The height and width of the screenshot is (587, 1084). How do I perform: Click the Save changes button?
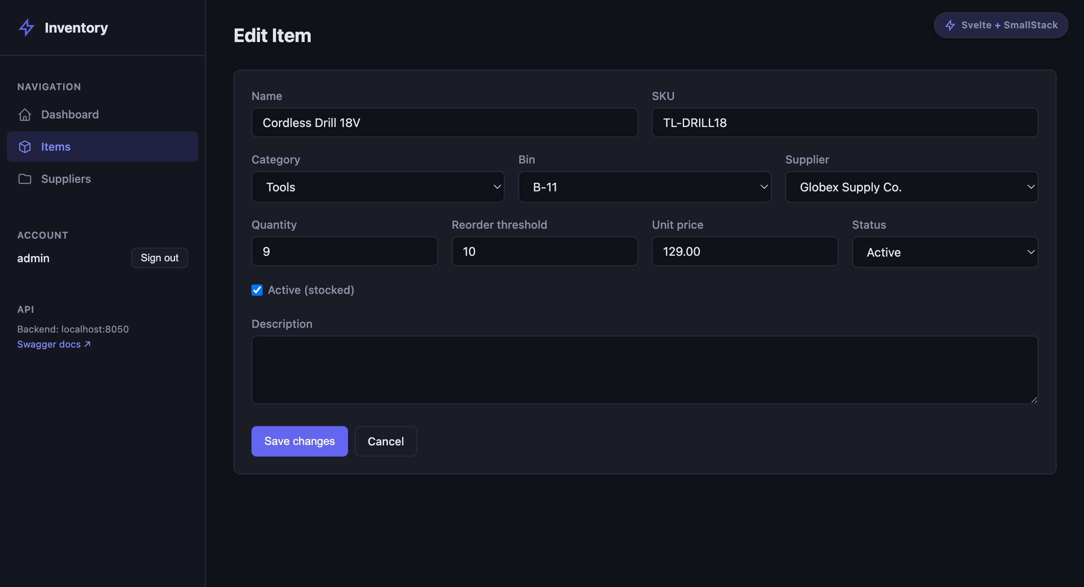(x=300, y=441)
